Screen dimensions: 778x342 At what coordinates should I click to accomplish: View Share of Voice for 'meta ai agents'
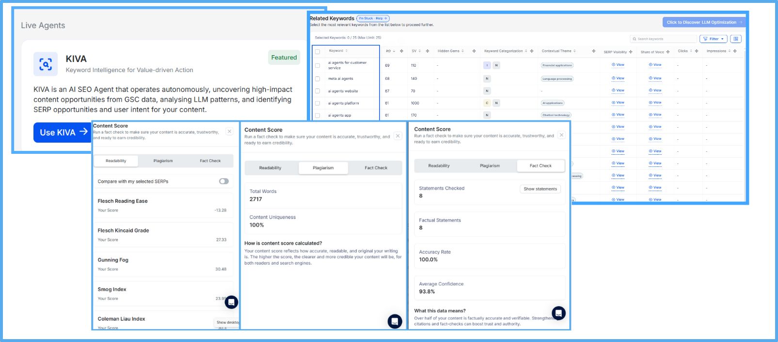(x=655, y=78)
